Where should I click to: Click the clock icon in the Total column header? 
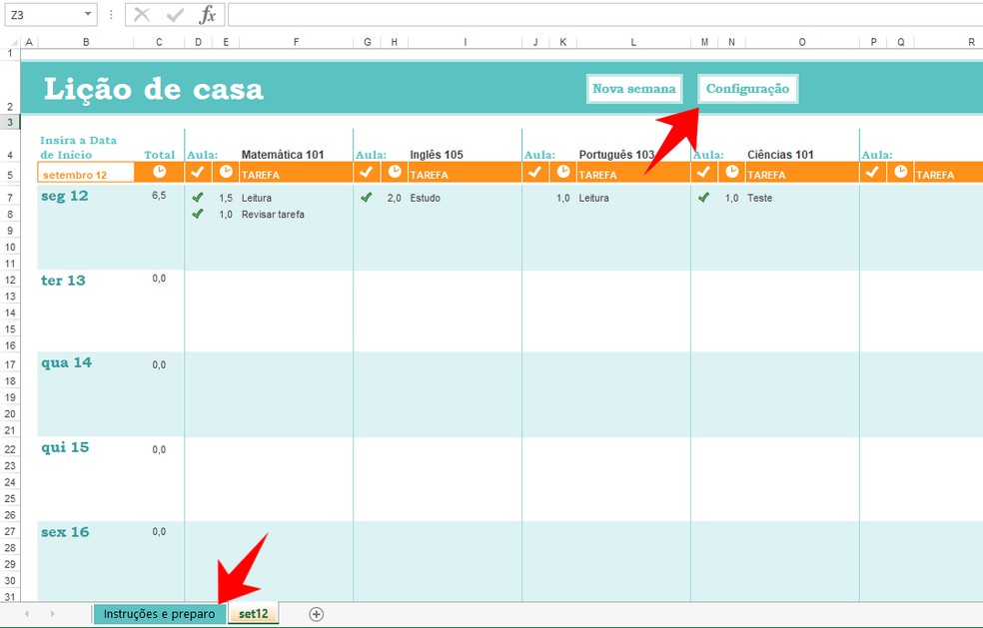pos(159,172)
